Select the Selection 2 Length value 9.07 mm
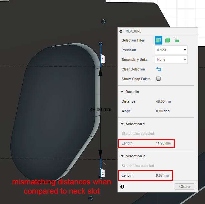Image resolution: width=205 pixels, height=204 pixels. pos(162,175)
